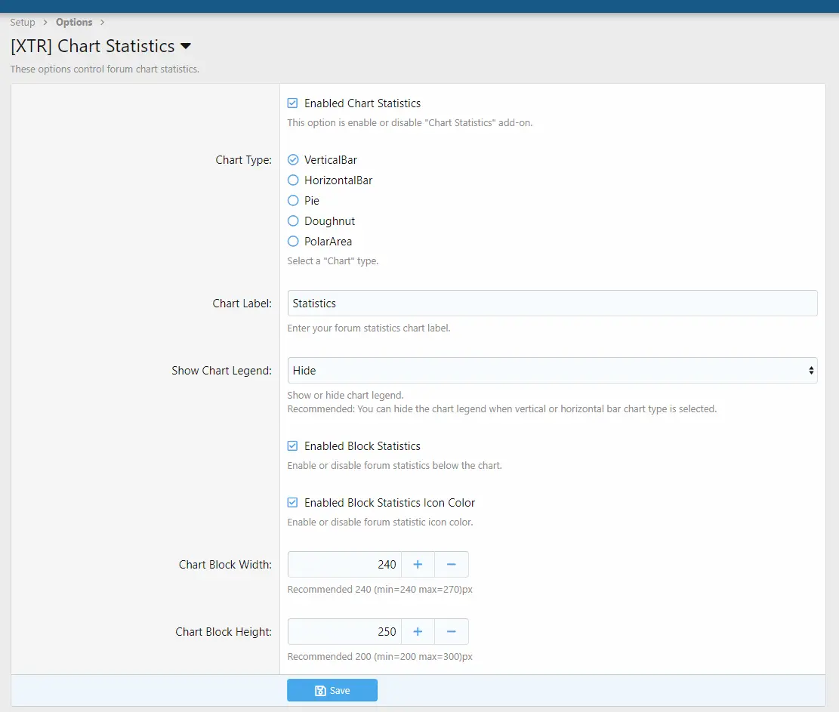Click the Save button
Image resolution: width=839 pixels, height=712 pixels.
[332, 690]
